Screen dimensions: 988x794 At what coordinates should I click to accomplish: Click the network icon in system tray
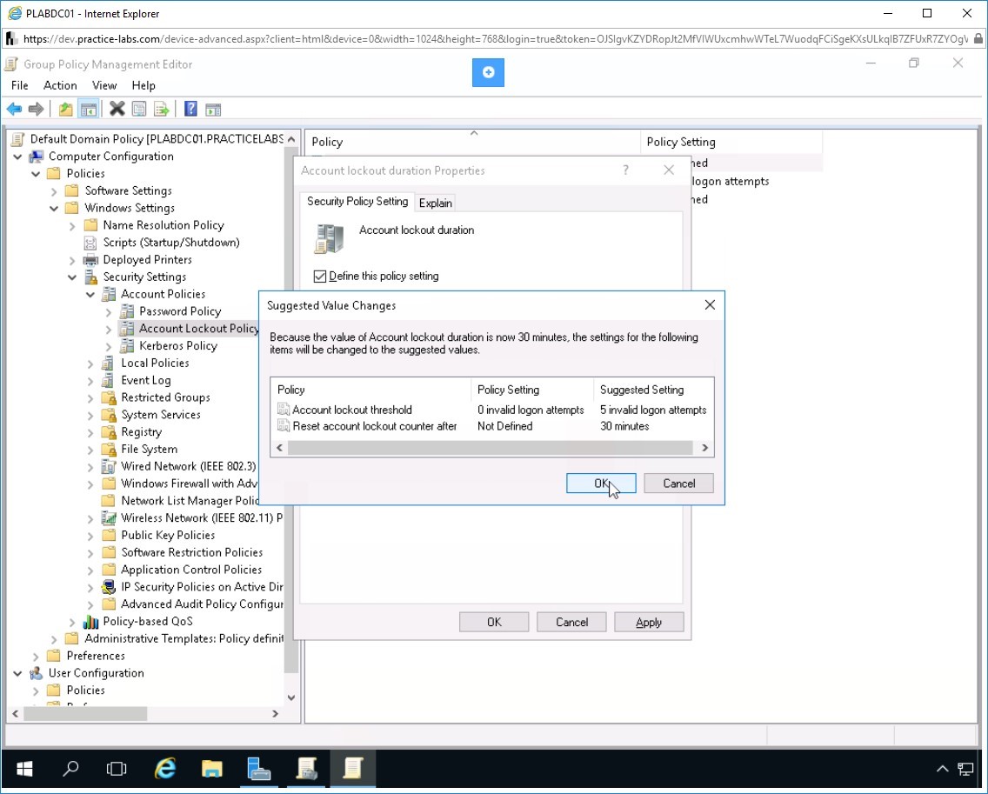[x=965, y=769]
